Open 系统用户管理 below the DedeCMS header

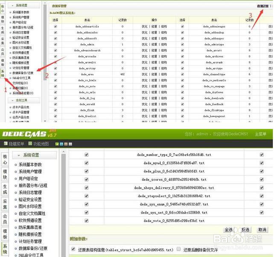[x=30, y=172]
